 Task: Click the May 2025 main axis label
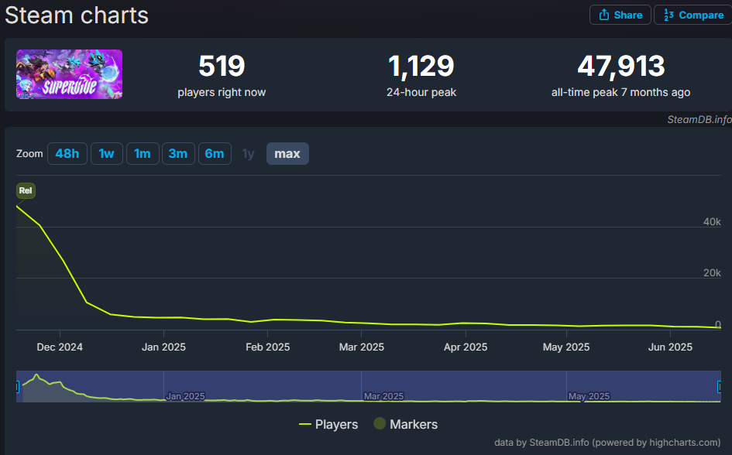(565, 347)
